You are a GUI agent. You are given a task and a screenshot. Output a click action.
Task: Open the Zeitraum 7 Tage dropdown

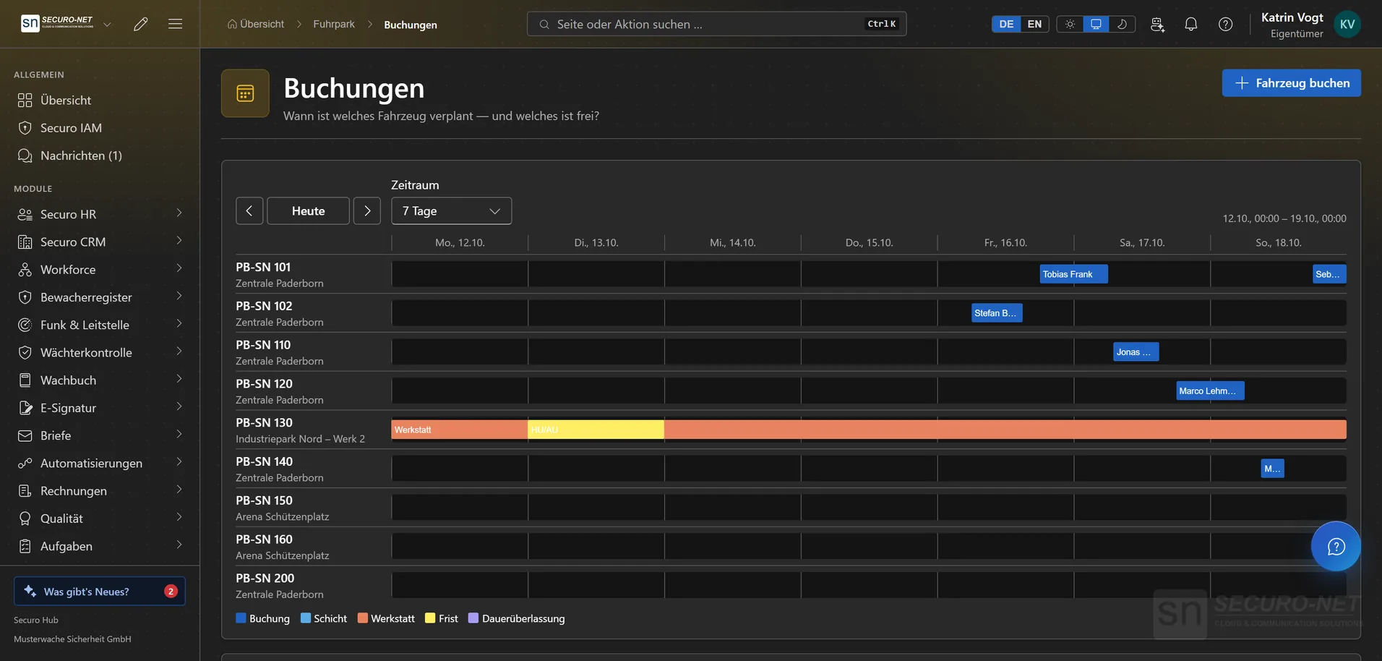click(x=451, y=211)
